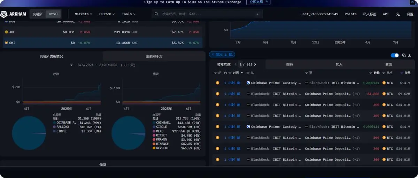Open filter icon for 美元 column
Viewport: 418px width, 178px height.
coord(402,73)
